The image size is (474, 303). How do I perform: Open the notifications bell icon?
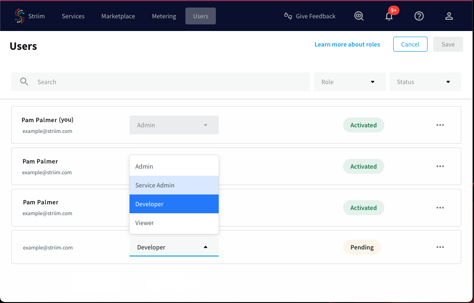(389, 16)
